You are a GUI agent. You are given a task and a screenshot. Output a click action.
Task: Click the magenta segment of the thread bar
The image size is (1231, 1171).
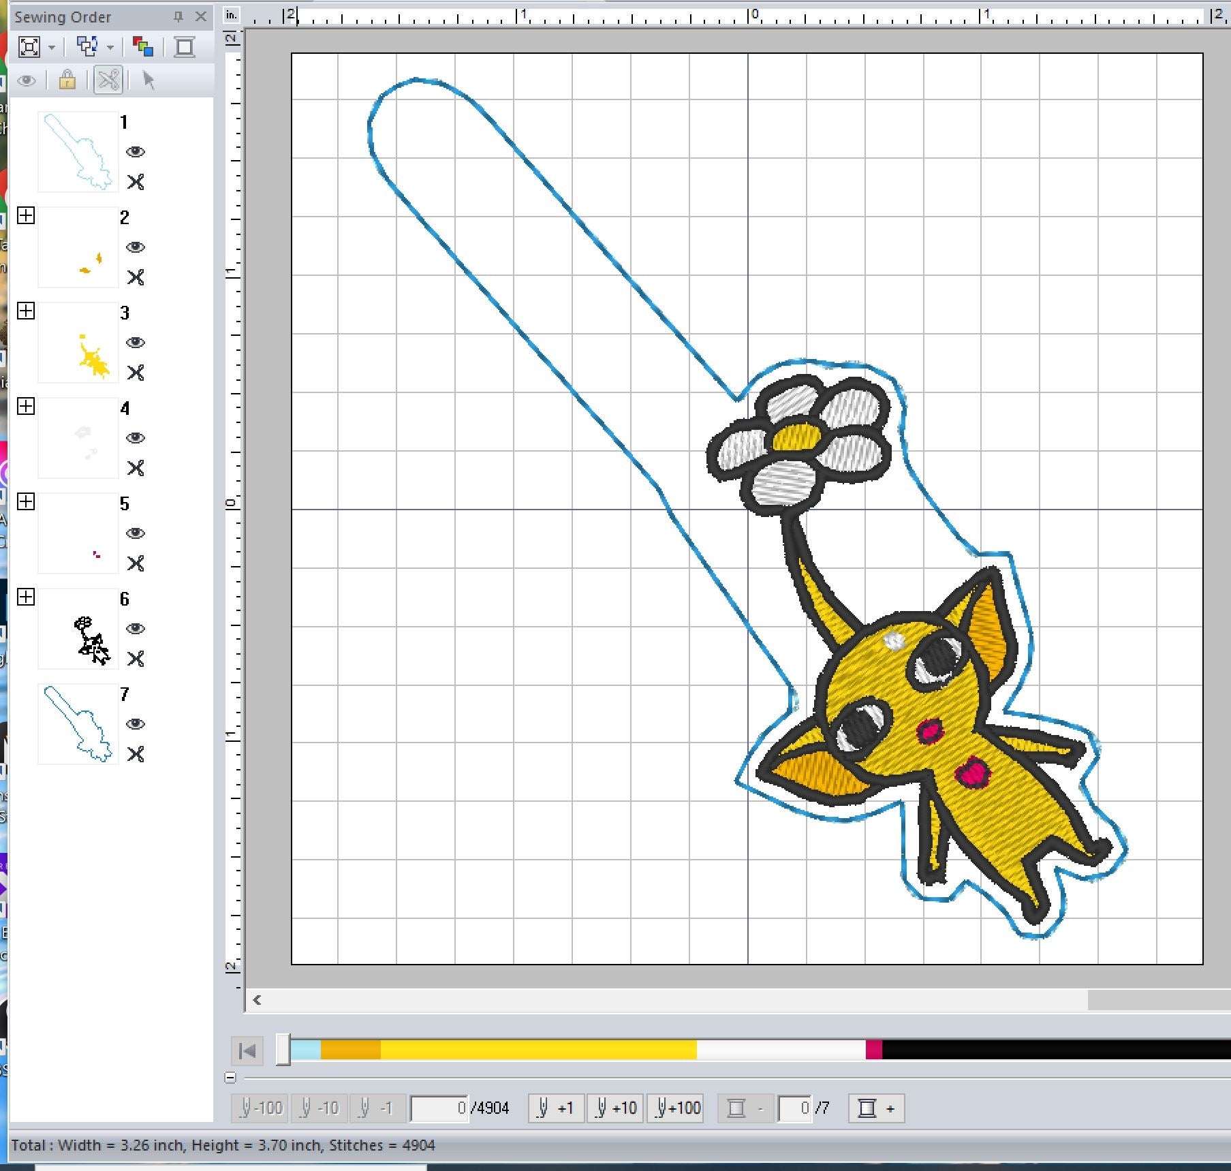pyautogui.click(x=874, y=1050)
